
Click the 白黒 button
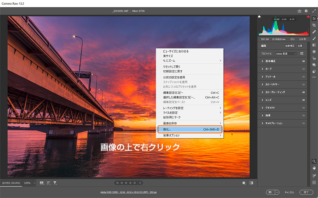tap(300, 46)
